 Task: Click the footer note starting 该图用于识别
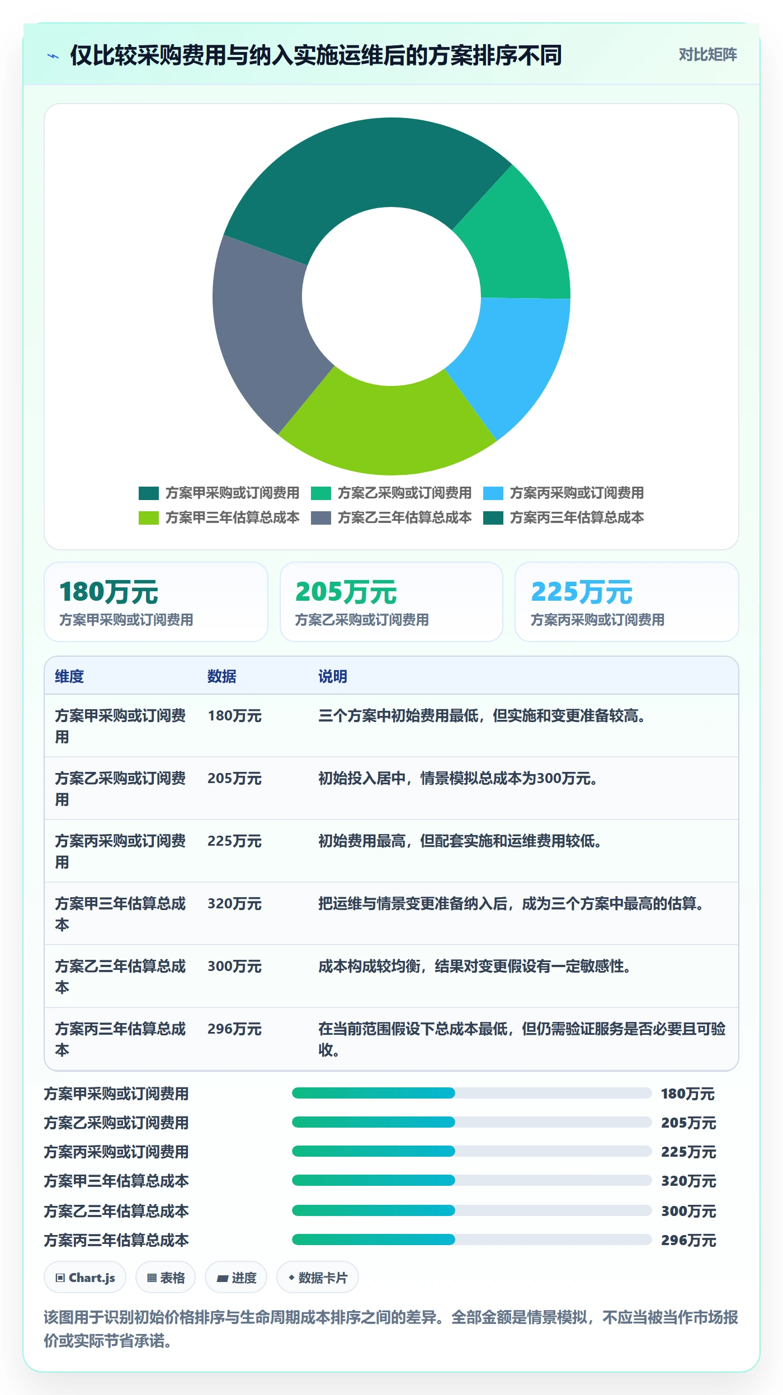[x=391, y=1329]
